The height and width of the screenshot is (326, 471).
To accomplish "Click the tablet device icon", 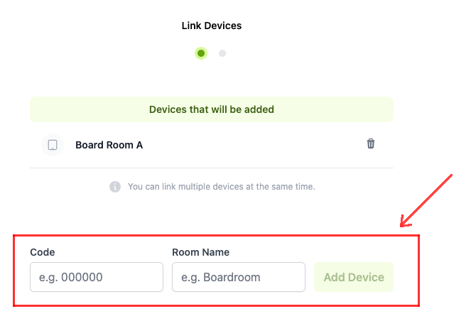I will (x=53, y=145).
